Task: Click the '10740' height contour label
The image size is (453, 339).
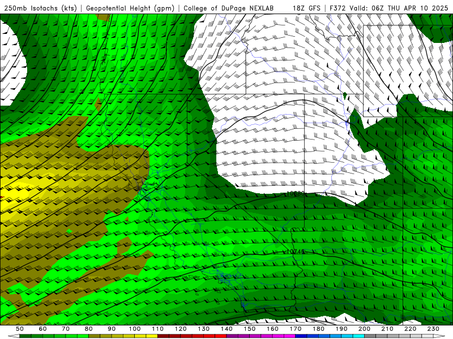Action: coord(296,251)
